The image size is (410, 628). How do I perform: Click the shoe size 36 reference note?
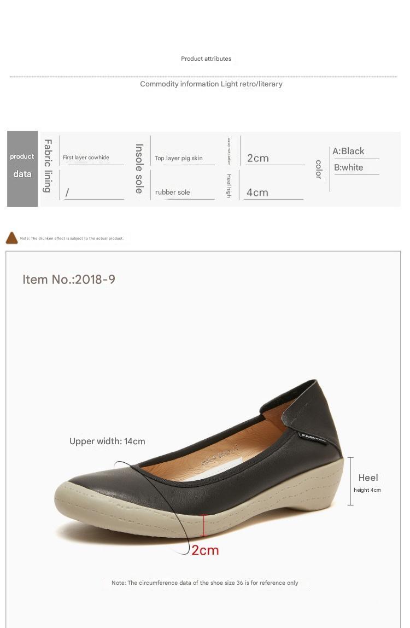(x=204, y=583)
